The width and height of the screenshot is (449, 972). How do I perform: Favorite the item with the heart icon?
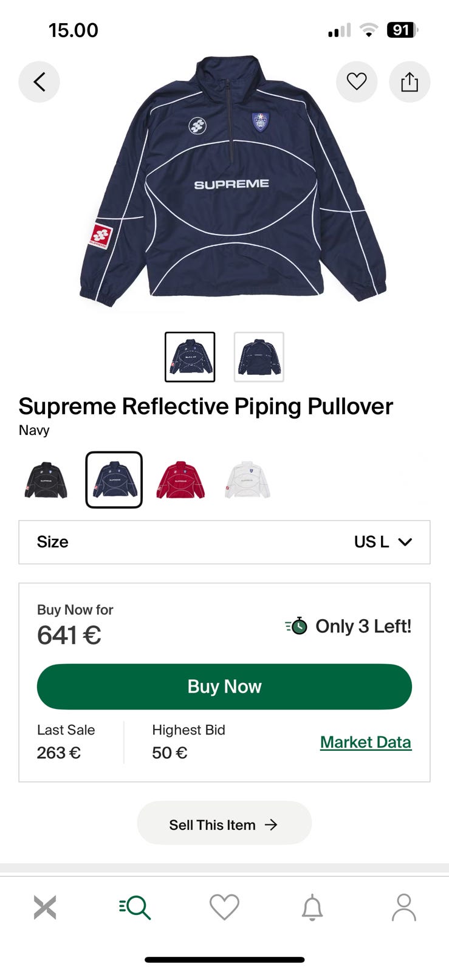click(357, 81)
